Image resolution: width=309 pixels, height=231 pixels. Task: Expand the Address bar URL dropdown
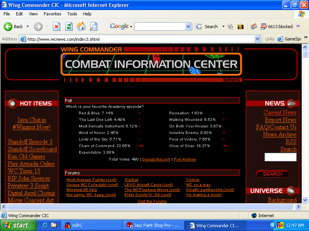pyautogui.click(x=258, y=39)
